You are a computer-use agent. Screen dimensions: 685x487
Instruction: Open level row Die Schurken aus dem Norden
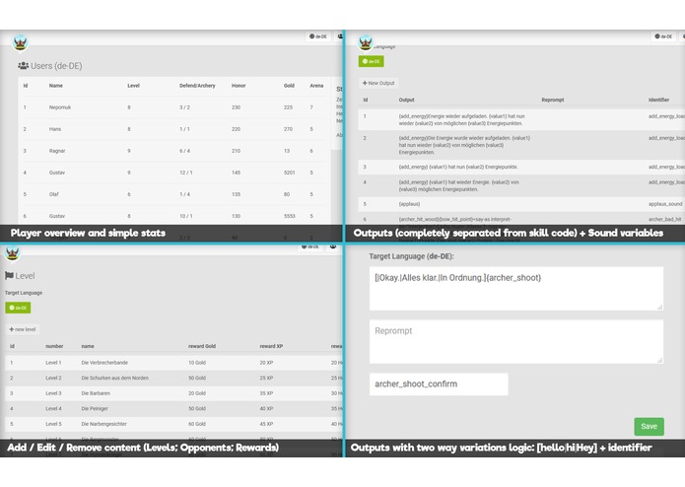173,378
